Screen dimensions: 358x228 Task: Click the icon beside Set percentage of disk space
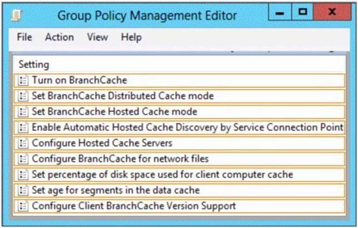(23, 175)
